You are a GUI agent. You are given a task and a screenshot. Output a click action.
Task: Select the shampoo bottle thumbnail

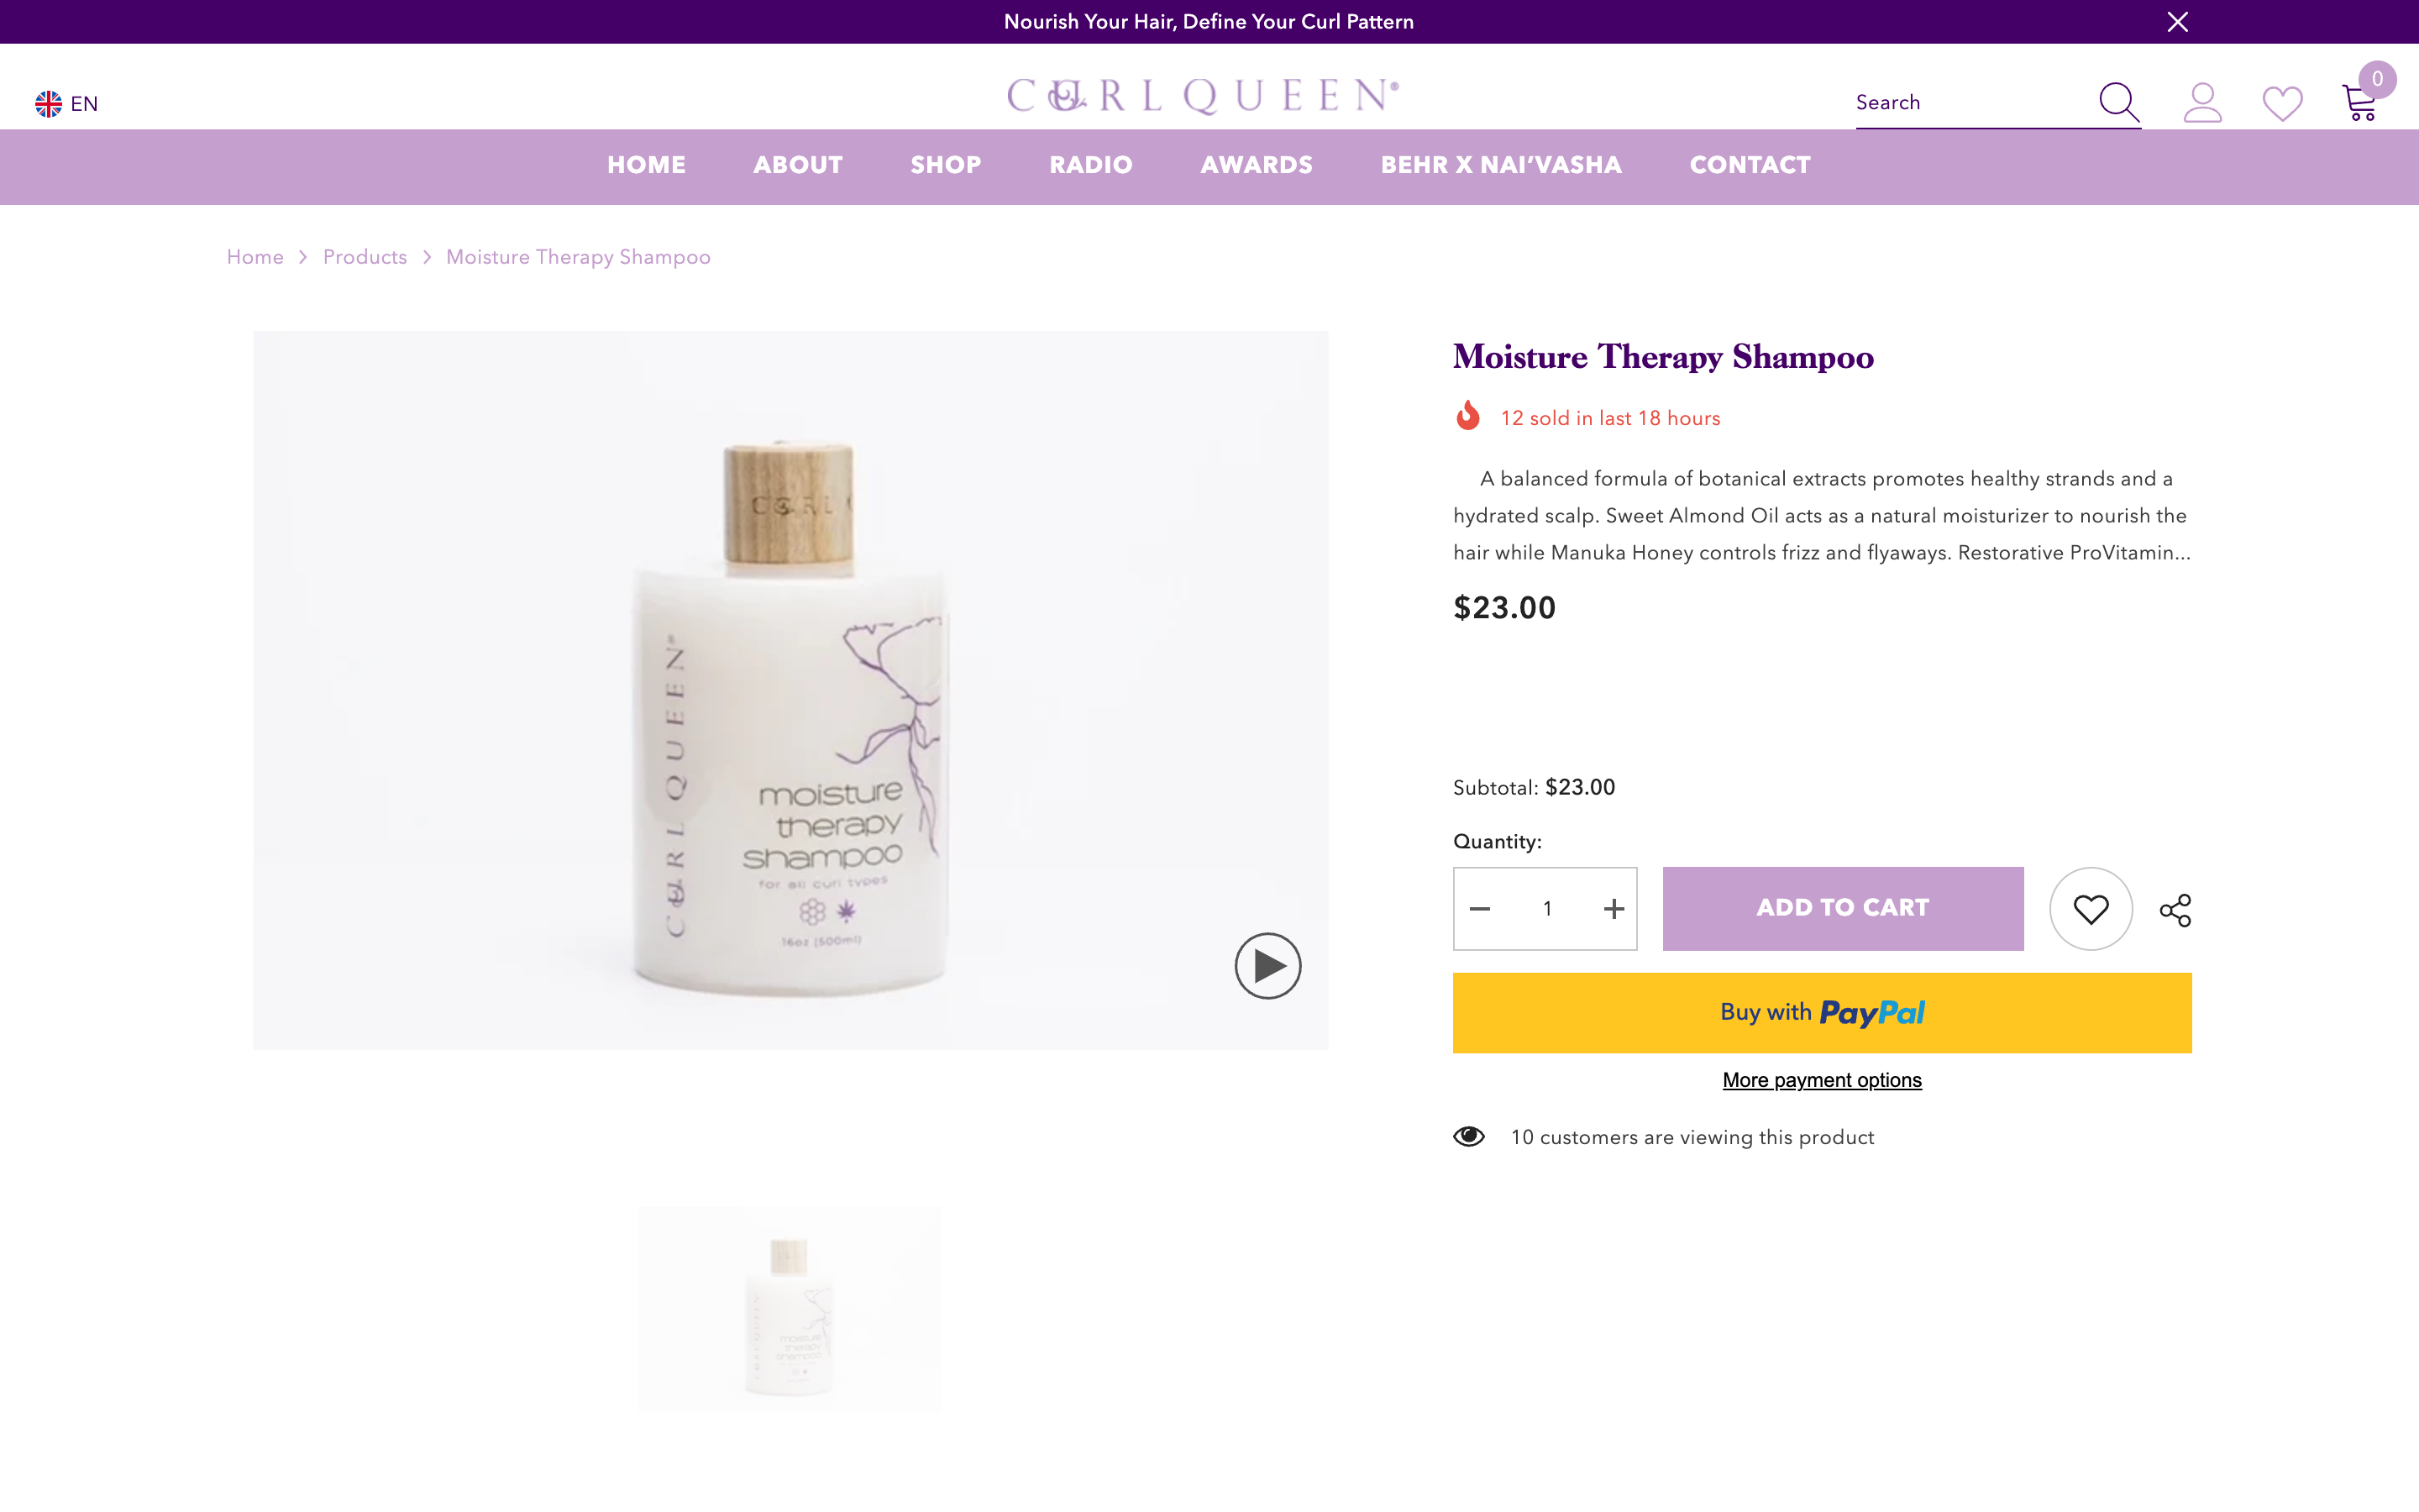[x=790, y=1308]
